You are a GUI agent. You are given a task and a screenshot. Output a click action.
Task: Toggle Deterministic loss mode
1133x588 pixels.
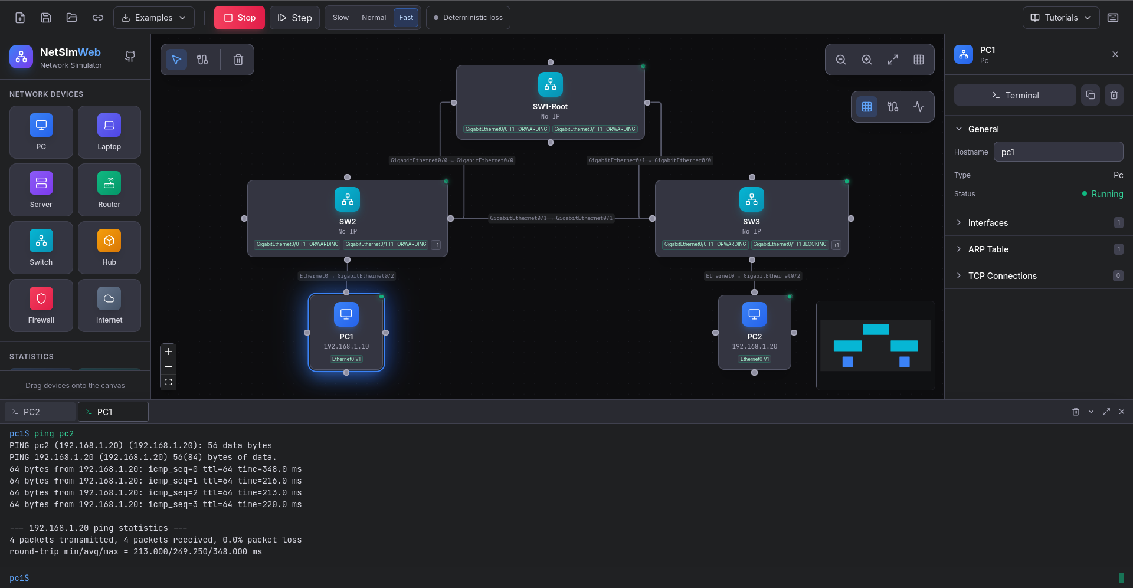(468, 18)
